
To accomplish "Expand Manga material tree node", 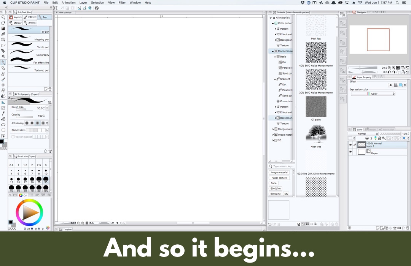I will click(273, 129).
